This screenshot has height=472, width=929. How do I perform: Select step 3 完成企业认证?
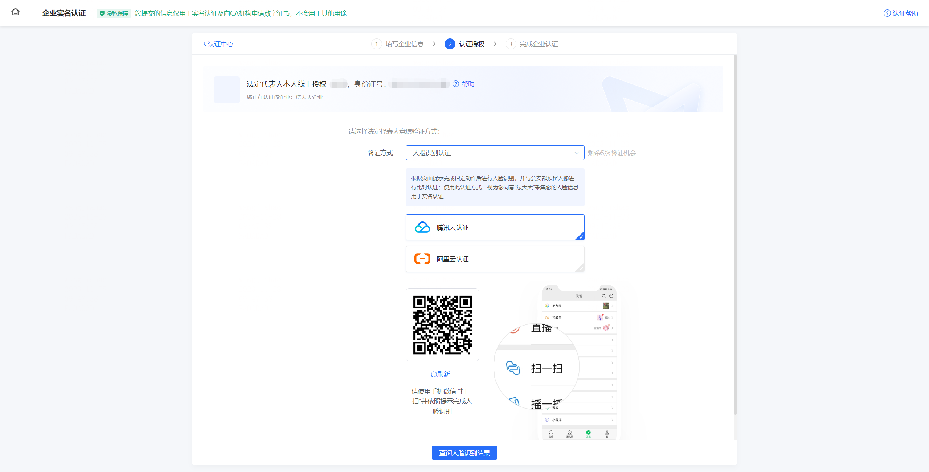[532, 44]
